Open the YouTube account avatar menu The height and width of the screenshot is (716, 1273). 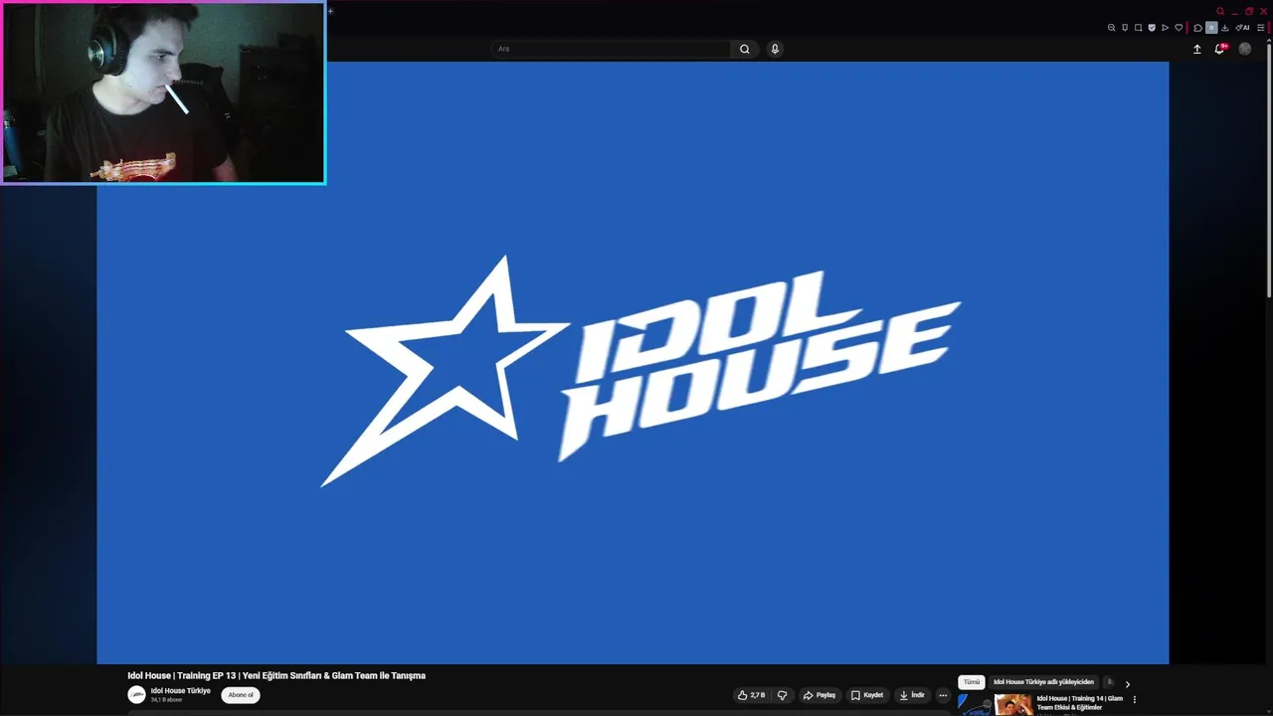[x=1244, y=49]
